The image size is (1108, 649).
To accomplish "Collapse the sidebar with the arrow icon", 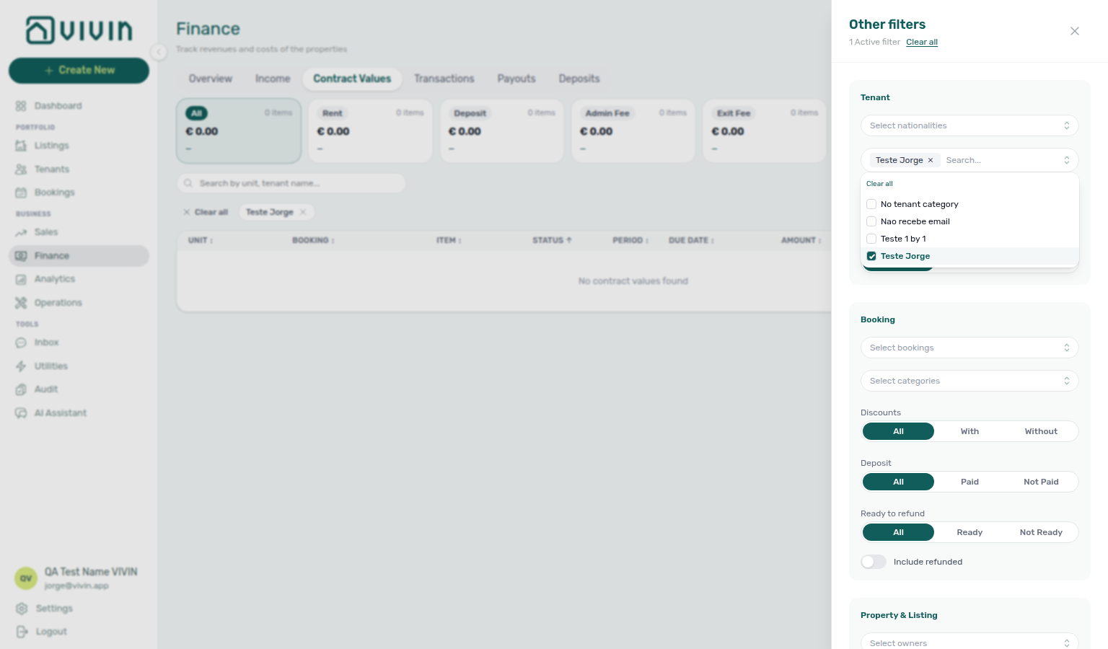I will click(159, 51).
